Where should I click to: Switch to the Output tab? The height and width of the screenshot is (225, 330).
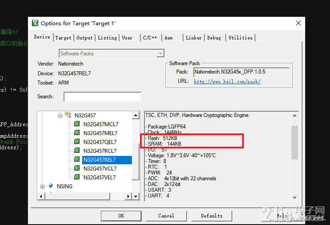pyautogui.click(x=84, y=38)
